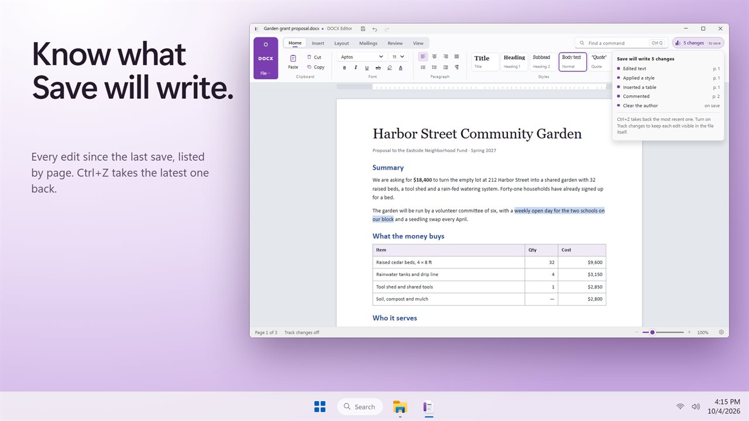Image resolution: width=749 pixels, height=421 pixels.
Task: Align the paragraph to the right
Action: (445, 57)
